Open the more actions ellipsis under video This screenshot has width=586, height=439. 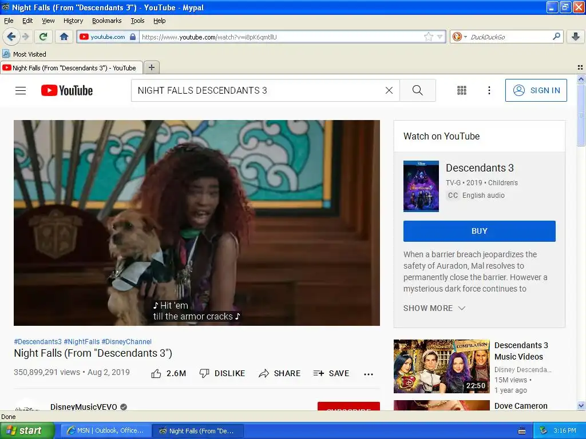(x=368, y=374)
